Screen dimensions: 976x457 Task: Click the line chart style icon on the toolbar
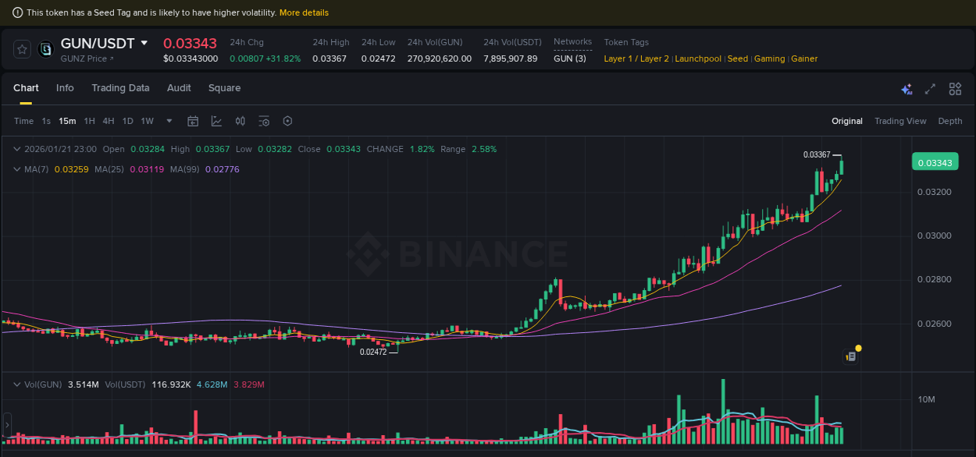tap(216, 121)
